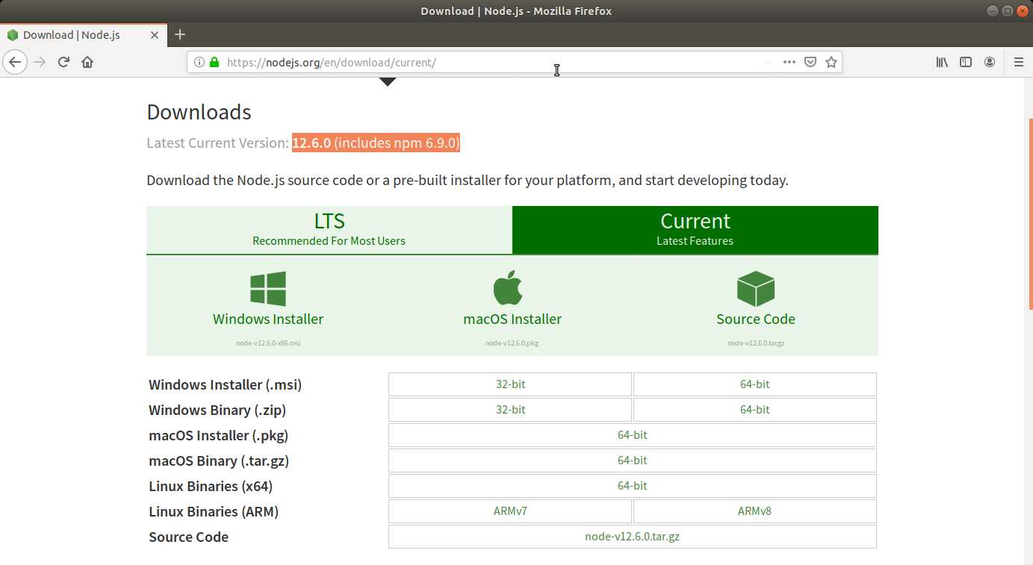The height and width of the screenshot is (565, 1033).
Task: Open the Firefox hamburger menu
Action: tap(1018, 62)
